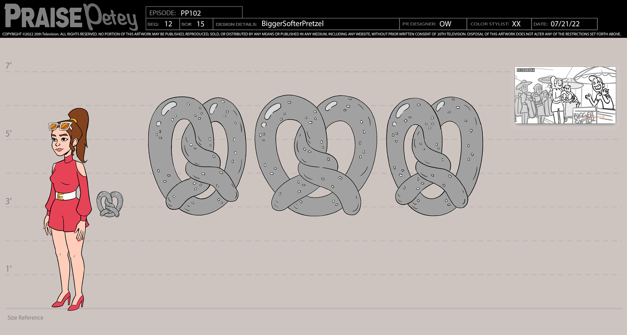Click the 1' height marker label
The height and width of the screenshot is (335, 627).
(8, 269)
